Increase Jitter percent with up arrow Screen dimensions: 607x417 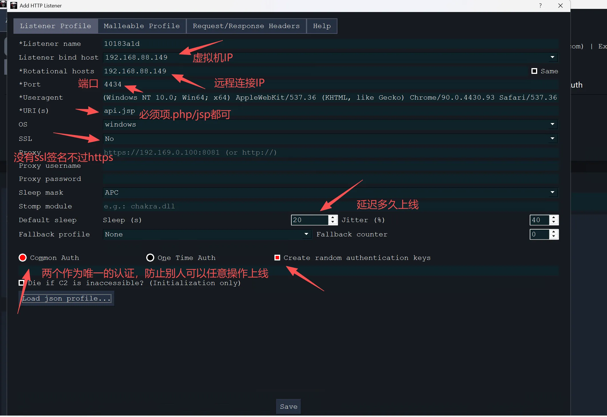coord(554,218)
